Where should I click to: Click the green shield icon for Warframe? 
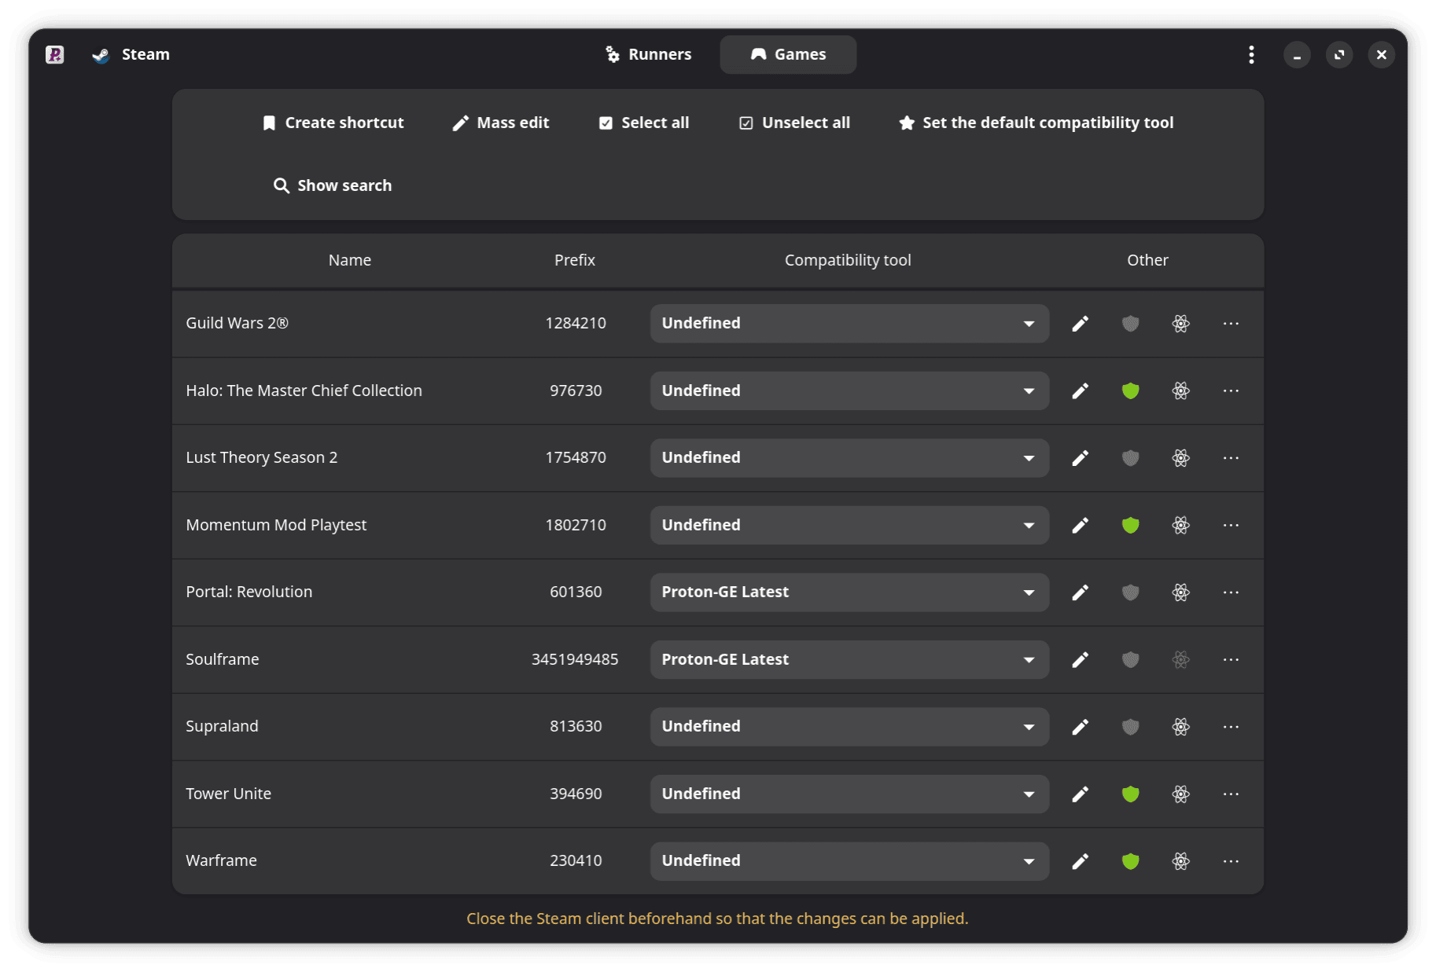[x=1130, y=861]
